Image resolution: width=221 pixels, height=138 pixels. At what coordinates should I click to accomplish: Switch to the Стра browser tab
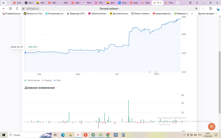(x=169, y=3)
